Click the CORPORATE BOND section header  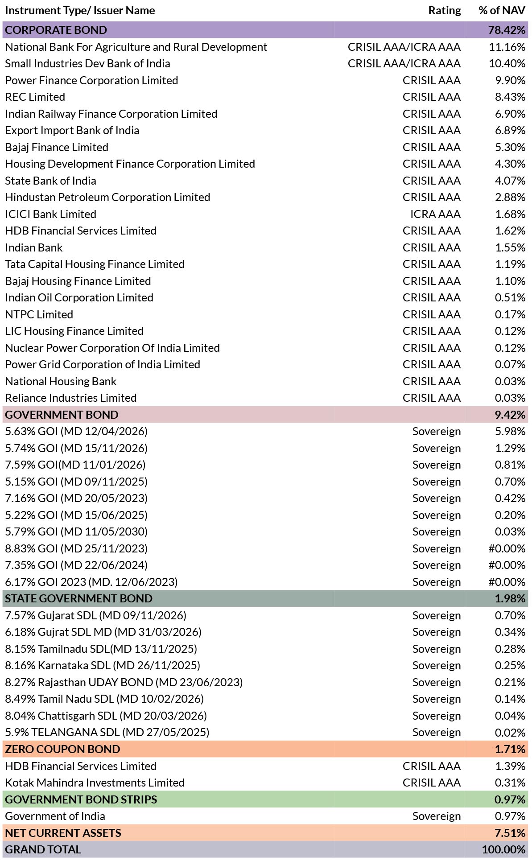pyautogui.click(x=265, y=30)
